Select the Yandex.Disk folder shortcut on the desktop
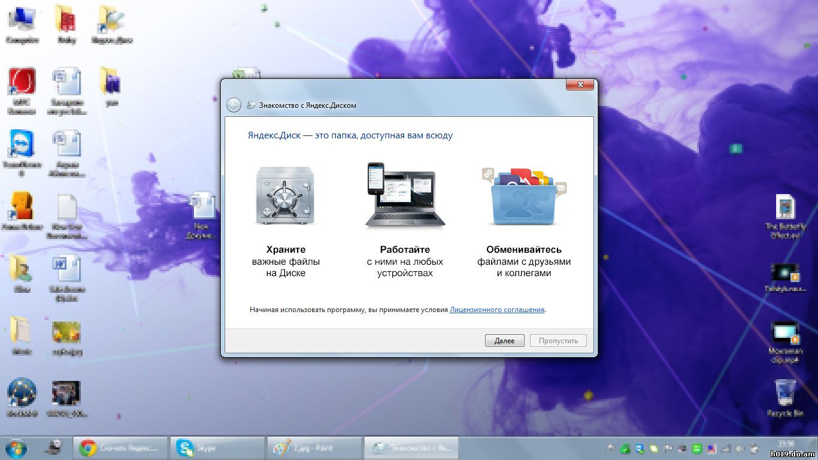 click(x=112, y=26)
